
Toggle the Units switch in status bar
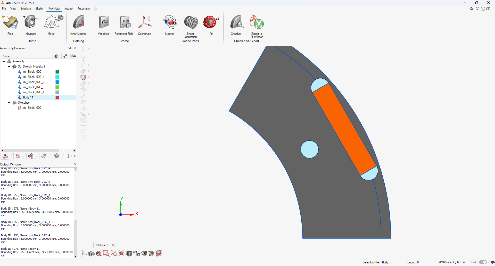(x=483, y=262)
